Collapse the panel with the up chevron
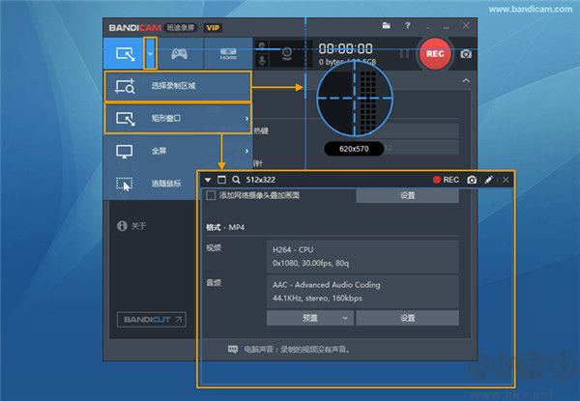This screenshot has height=401, width=580. [x=466, y=80]
